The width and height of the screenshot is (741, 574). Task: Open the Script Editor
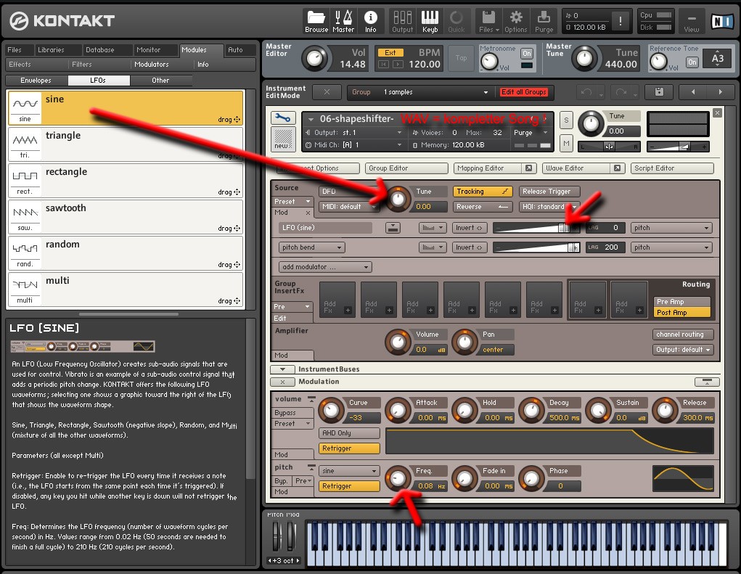click(x=672, y=168)
